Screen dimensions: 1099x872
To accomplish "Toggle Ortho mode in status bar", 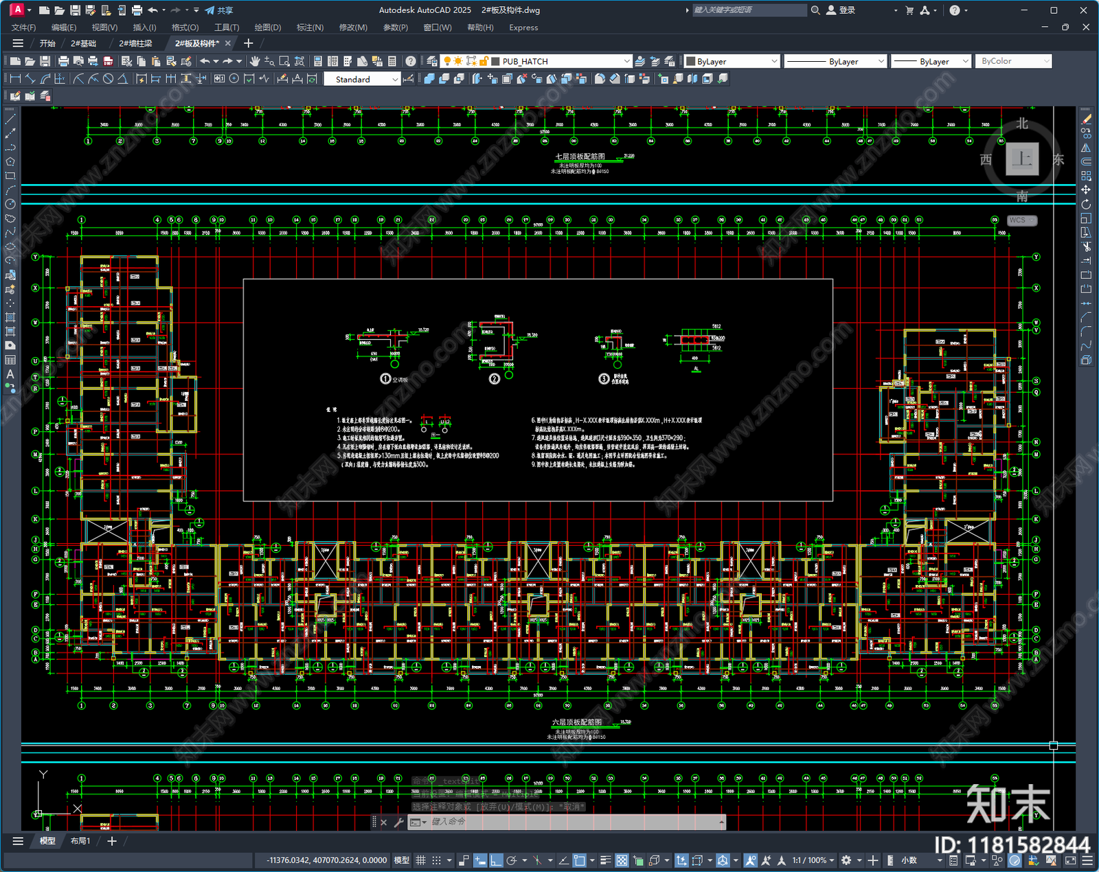I will tap(496, 860).
